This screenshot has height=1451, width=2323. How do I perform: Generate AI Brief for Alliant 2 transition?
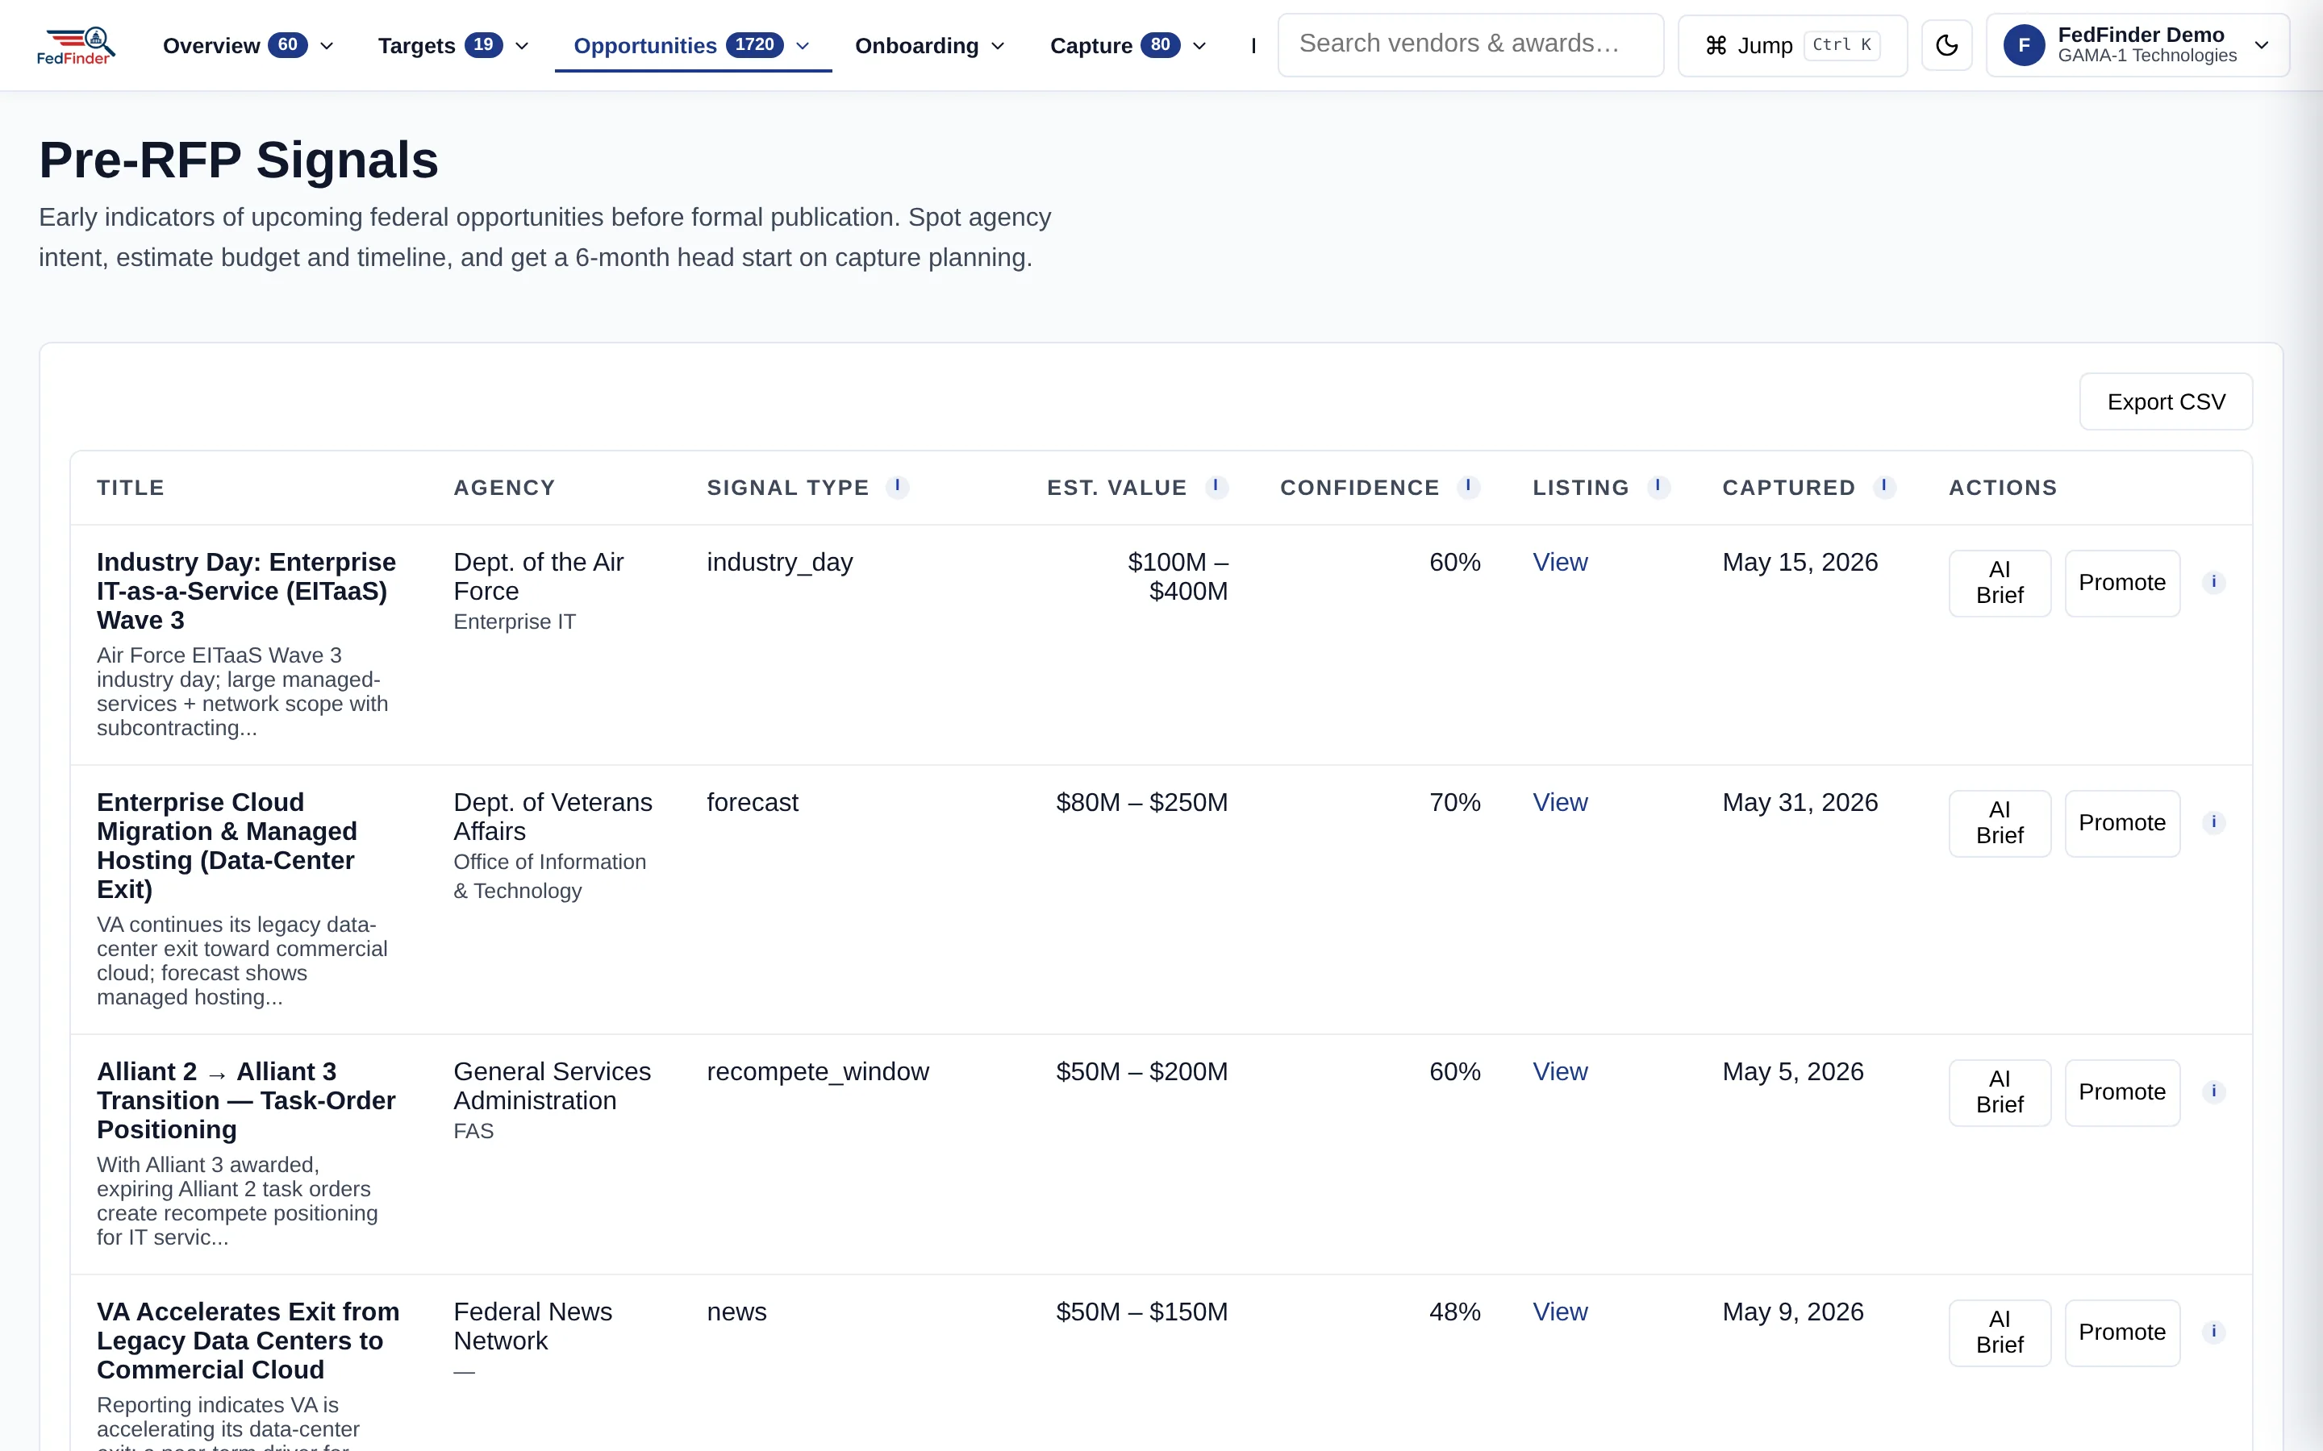click(2000, 1091)
